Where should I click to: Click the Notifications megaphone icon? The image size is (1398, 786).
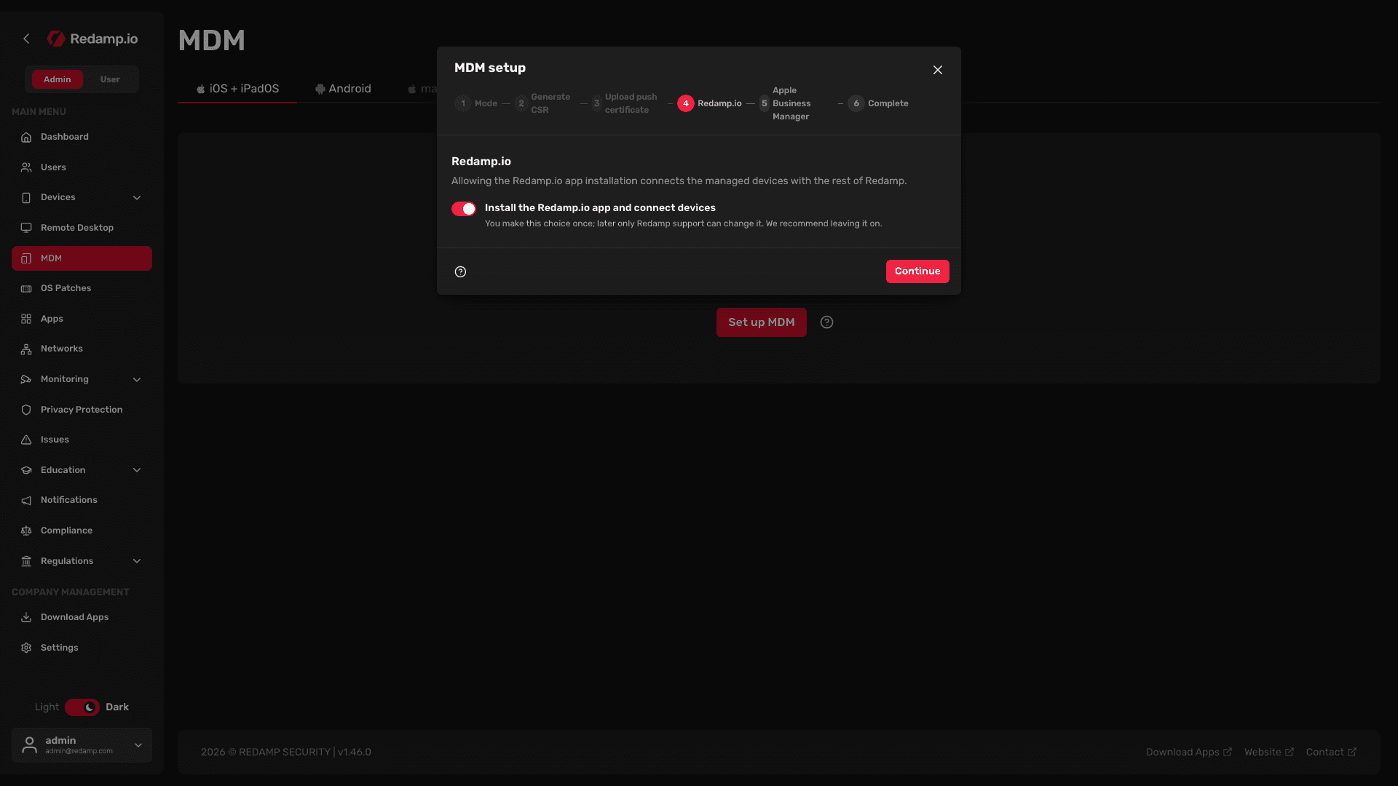[x=26, y=500]
